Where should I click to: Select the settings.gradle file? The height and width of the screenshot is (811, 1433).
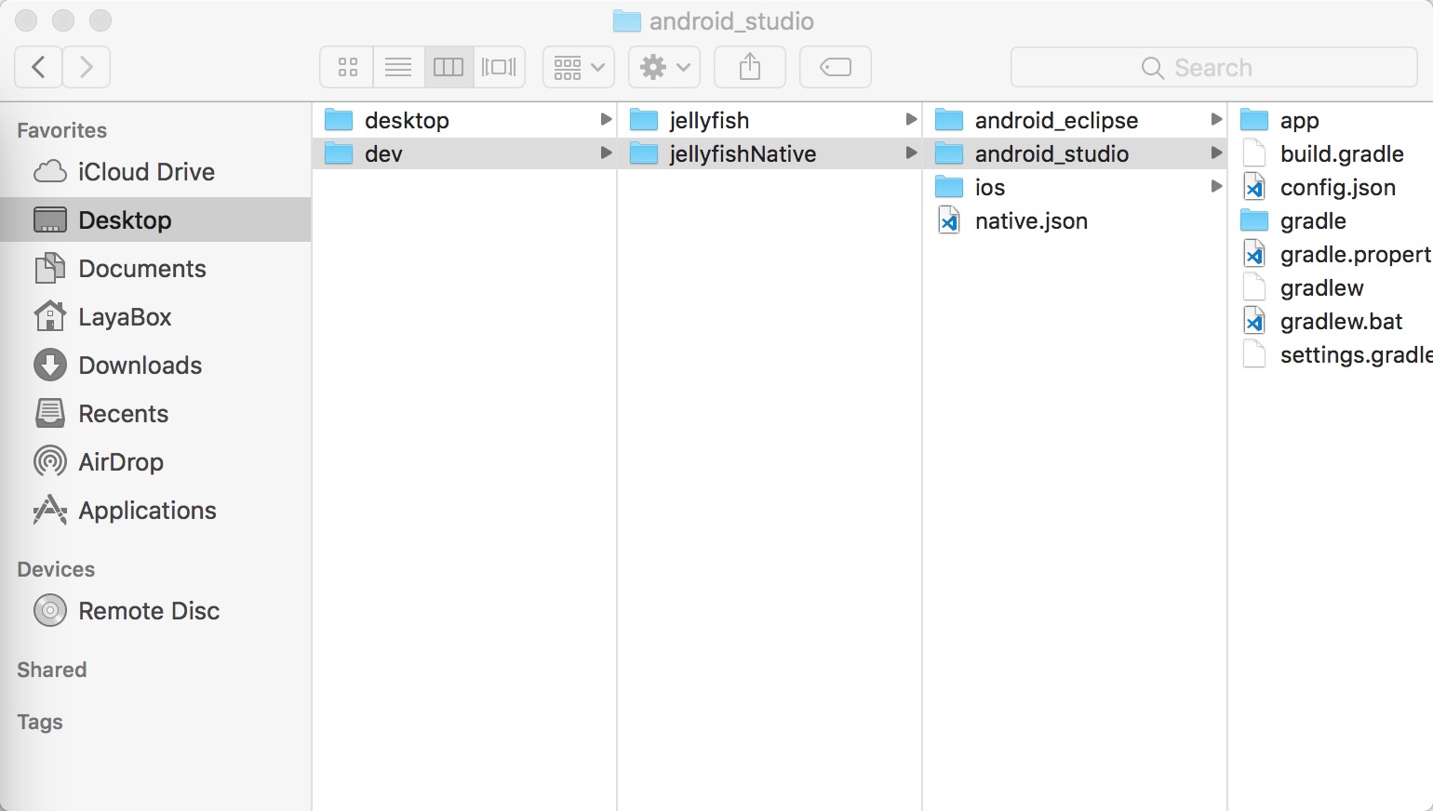(x=1332, y=354)
